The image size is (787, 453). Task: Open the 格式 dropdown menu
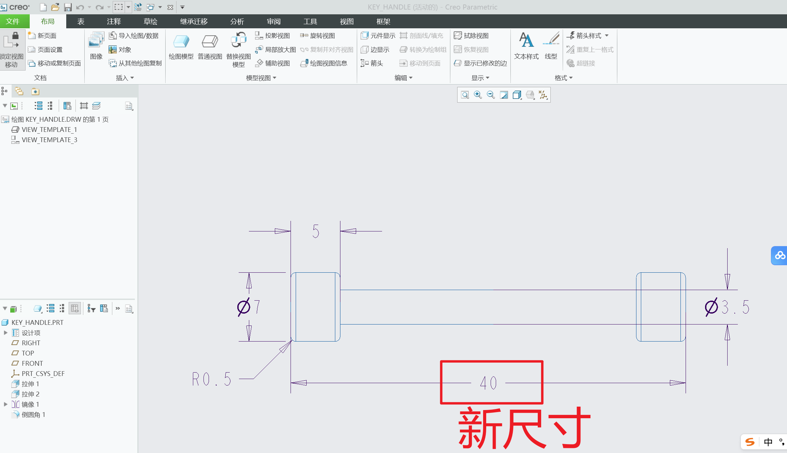563,78
